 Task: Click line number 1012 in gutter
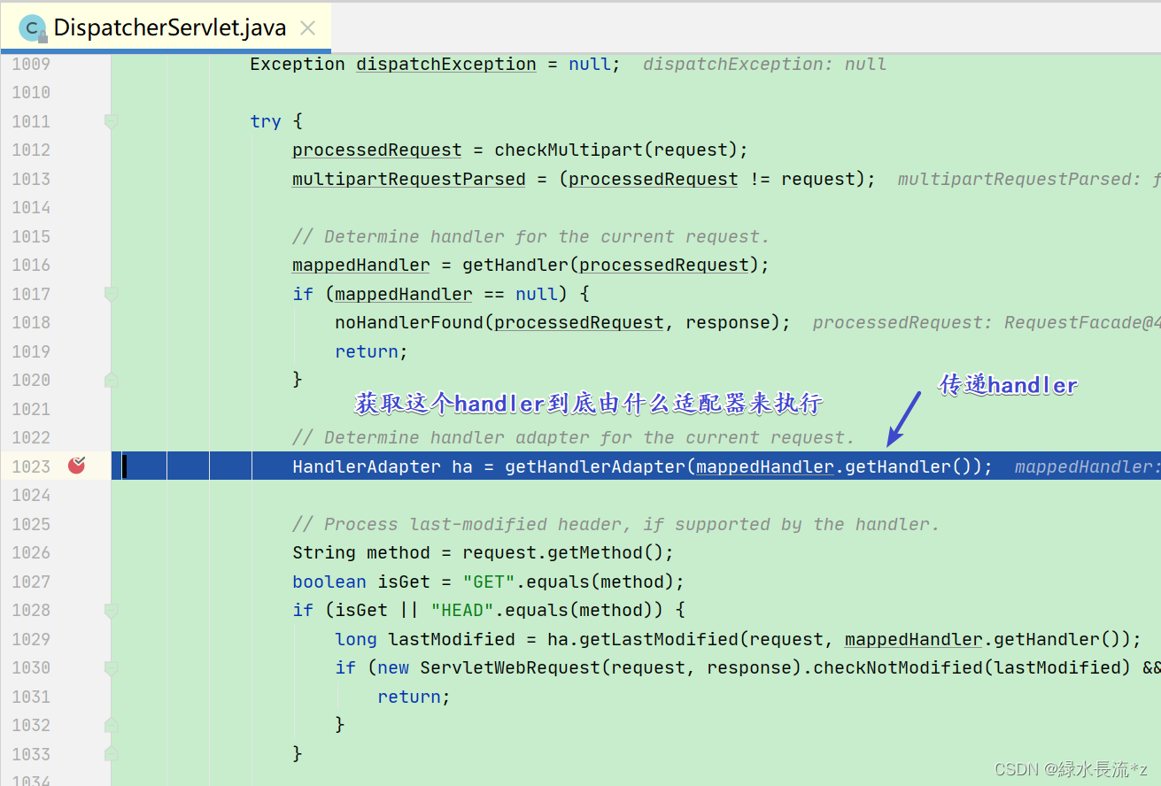click(x=31, y=150)
